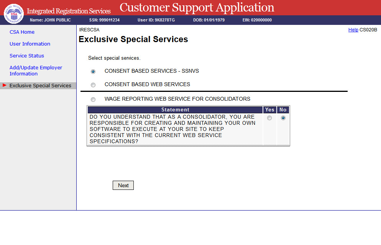Click the CONSENT BASED SERVICES - SSNVS label
Screen dimensions: 381x245
[152, 71]
